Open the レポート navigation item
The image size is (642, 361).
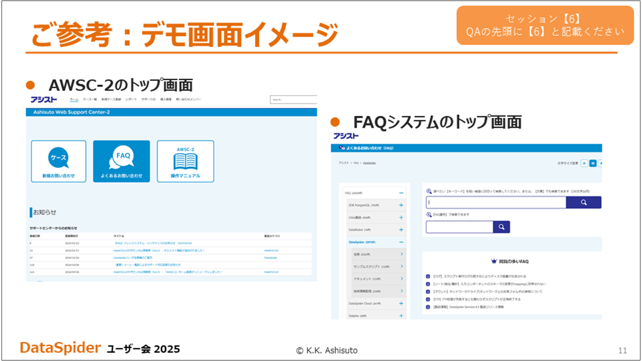coord(131,100)
